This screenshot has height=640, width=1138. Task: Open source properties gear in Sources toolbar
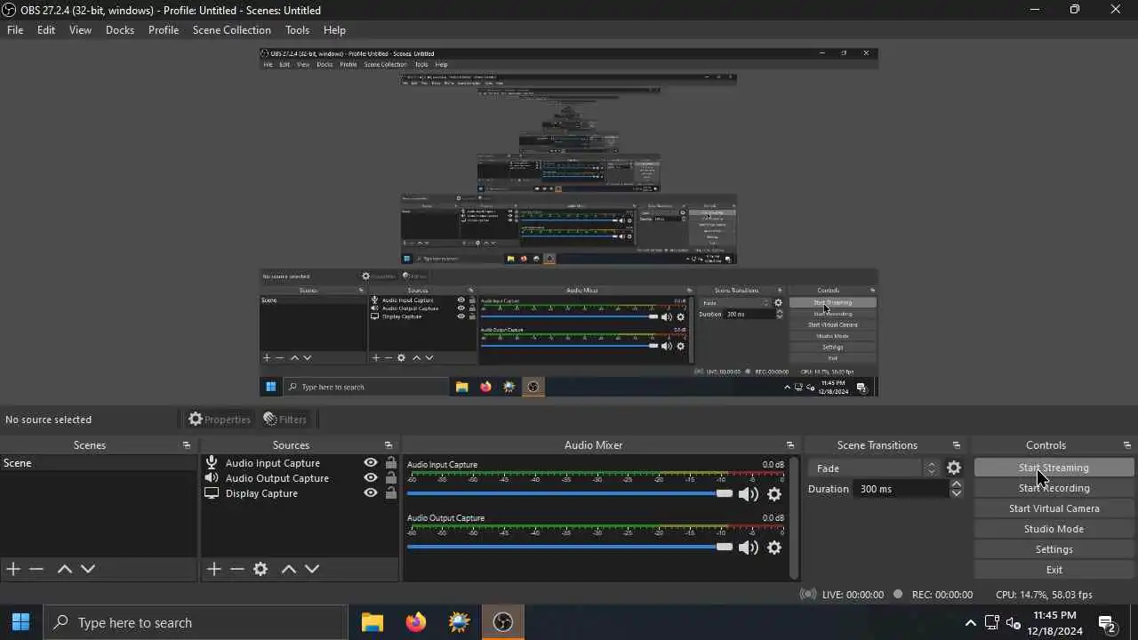[260, 569]
